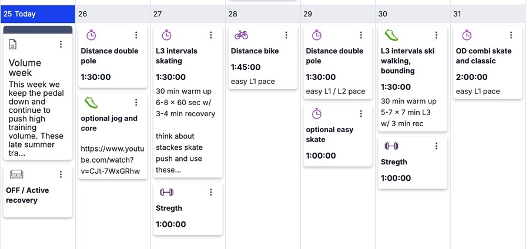Open the options menu for OD combi skate and classic
This screenshot has height=249, width=529.
tap(511, 35)
